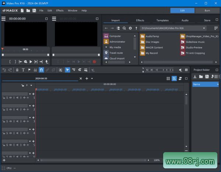221x172 pixels.
Task: Click the search icon in Import browser
Action: tap(124, 28)
